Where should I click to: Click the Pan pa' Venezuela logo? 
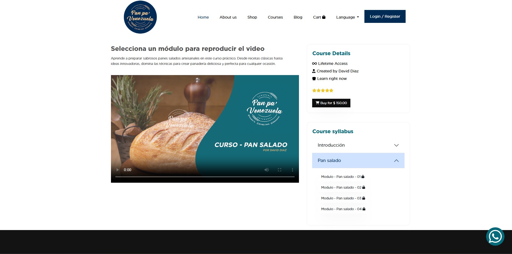[140, 17]
